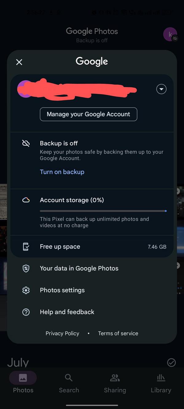This screenshot has width=184, height=409.
Task: Open the Photos settings gear icon
Action: (26, 290)
